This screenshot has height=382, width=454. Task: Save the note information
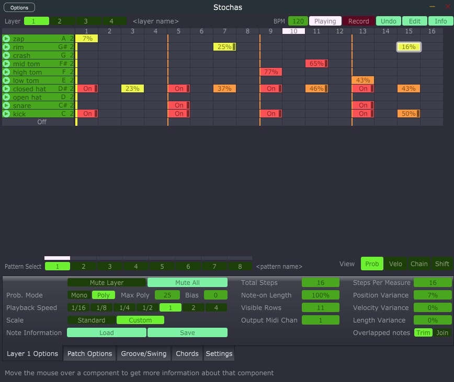[x=187, y=332]
